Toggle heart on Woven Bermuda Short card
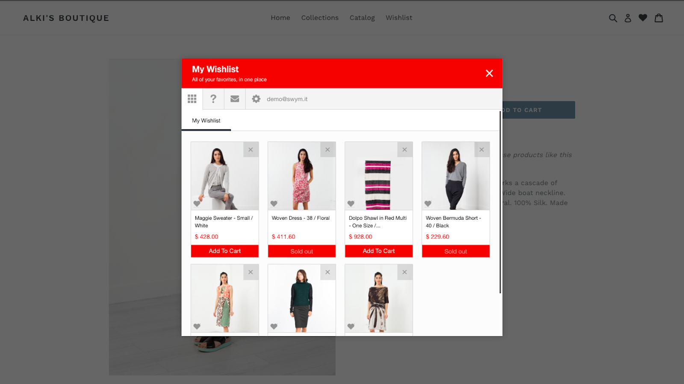This screenshot has height=384, width=684. point(428,204)
